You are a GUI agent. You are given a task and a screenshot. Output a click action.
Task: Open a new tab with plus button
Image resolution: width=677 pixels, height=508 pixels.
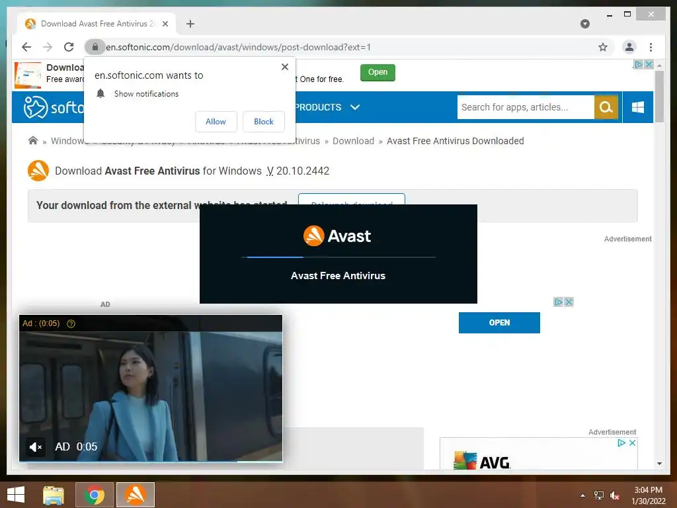tap(190, 24)
